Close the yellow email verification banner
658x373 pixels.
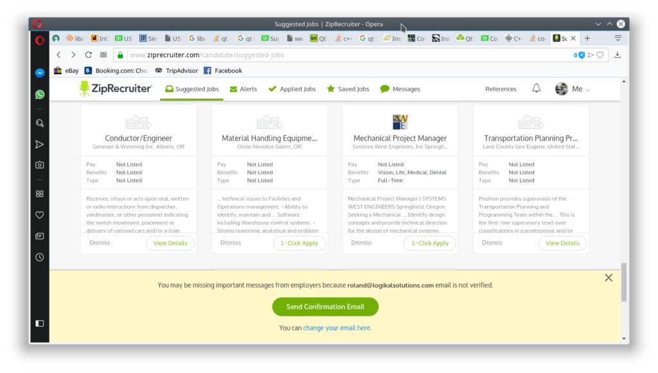tap(609, 278)
